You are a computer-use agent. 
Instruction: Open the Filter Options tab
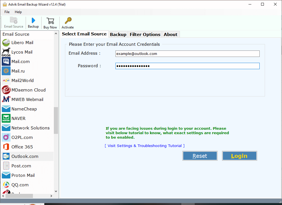145,34
